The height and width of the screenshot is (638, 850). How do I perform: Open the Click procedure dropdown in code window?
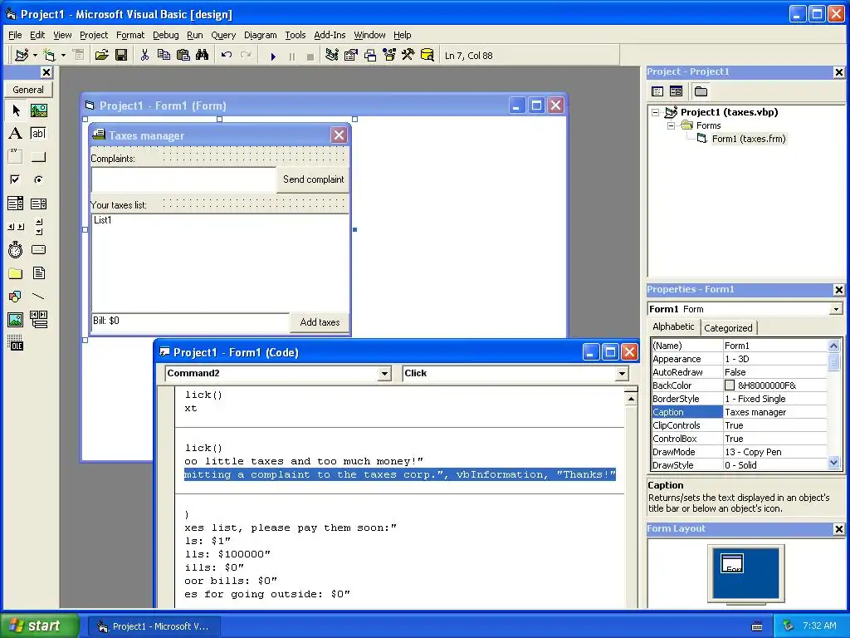(622, 373)
